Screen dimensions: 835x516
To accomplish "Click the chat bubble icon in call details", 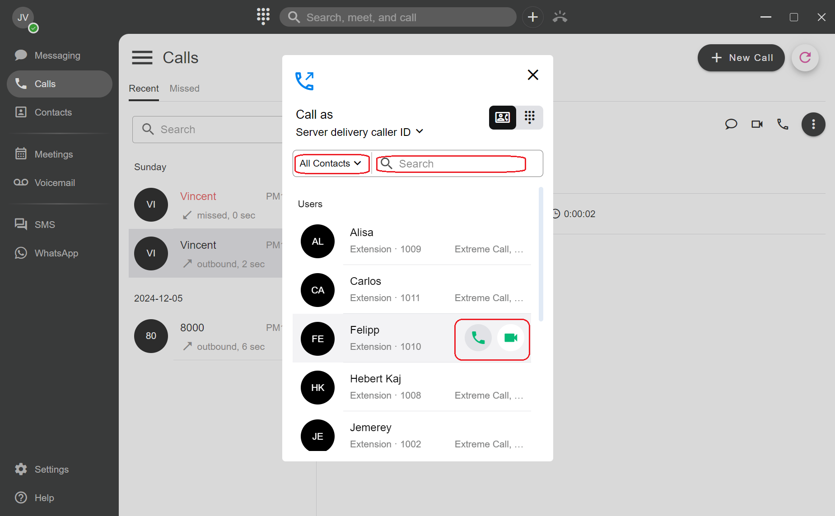I will click(x=731, y=124).
